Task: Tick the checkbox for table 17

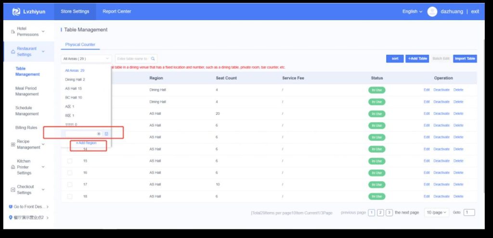Action: (70, 184)
